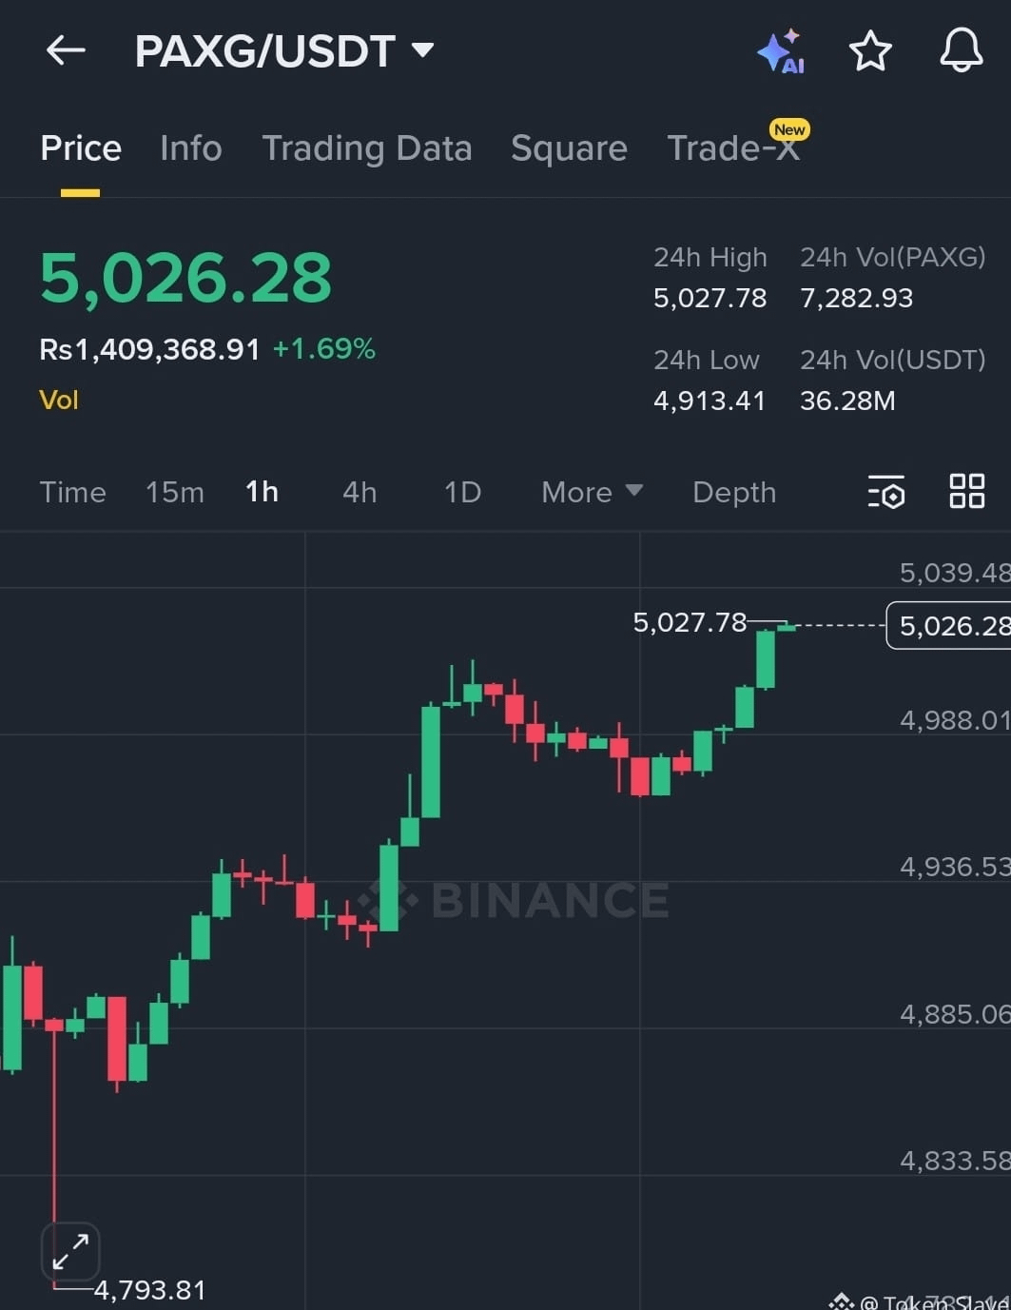This screenshot has width=1011, height=1310.
Task: Tap the yellow Vol label
Action: coord(59,400)
